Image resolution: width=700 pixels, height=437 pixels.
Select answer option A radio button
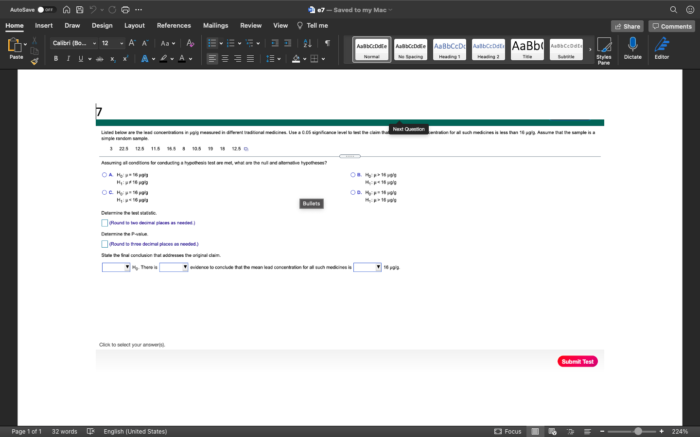pos(105,175)
